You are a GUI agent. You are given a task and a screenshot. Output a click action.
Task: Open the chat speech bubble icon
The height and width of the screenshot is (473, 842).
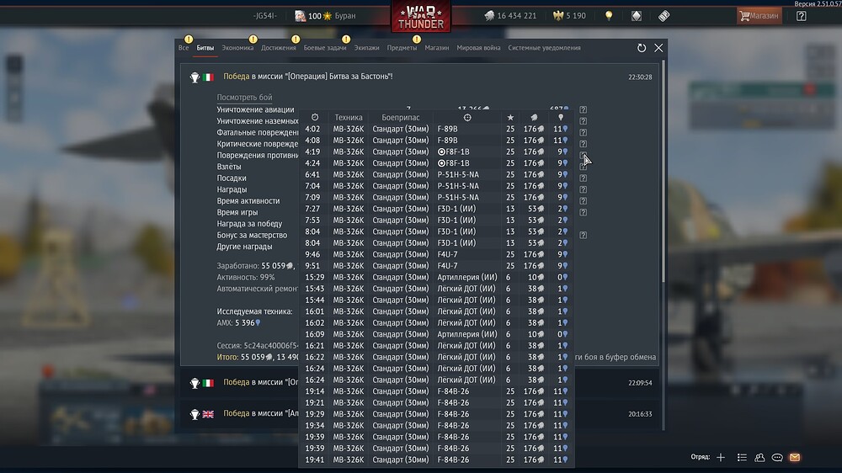tap(777, 457)
